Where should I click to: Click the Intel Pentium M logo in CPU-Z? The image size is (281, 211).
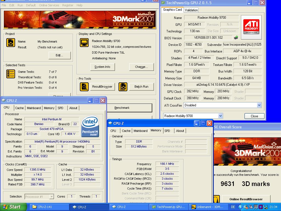pyautogui.click(x=90, y=126)
